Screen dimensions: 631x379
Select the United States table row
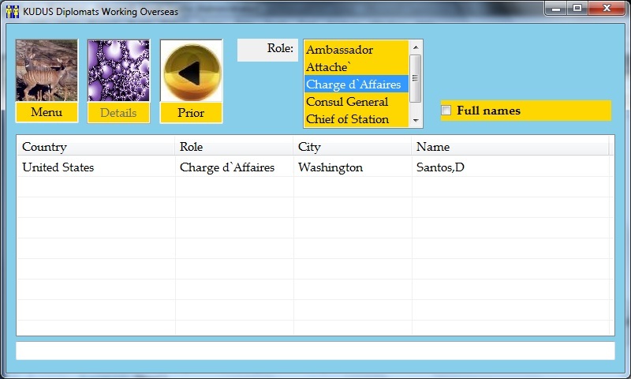point(95,167)
